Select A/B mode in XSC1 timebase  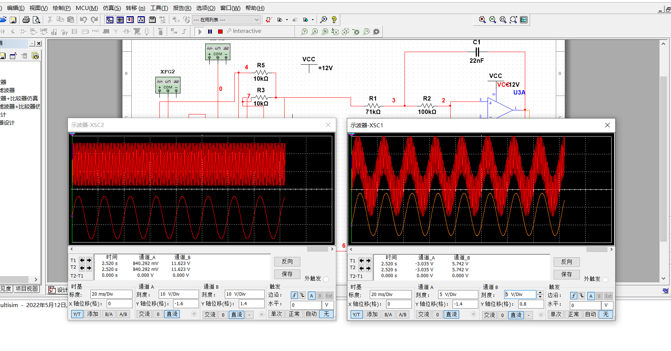(x=403, y=314)
